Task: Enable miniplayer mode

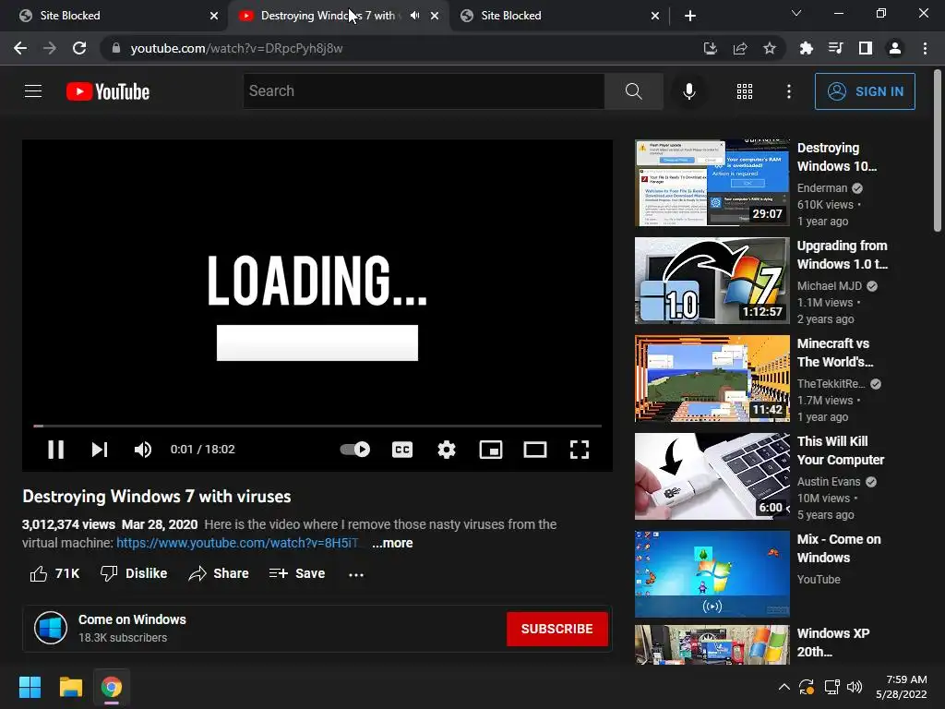Action: pyautogui.click(x=491, y=450)
